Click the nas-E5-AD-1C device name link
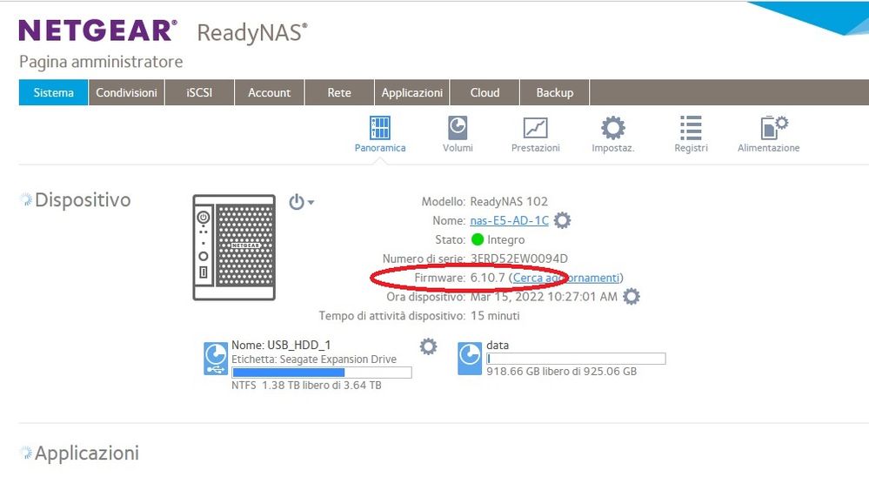The width and height of the screenshot is (869, 477). tap(510, 221)
